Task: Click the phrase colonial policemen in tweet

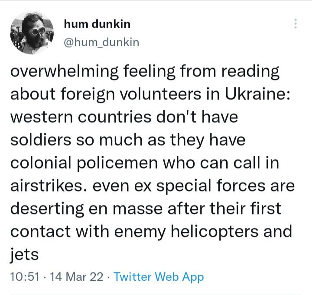Action: click(84, 164)
